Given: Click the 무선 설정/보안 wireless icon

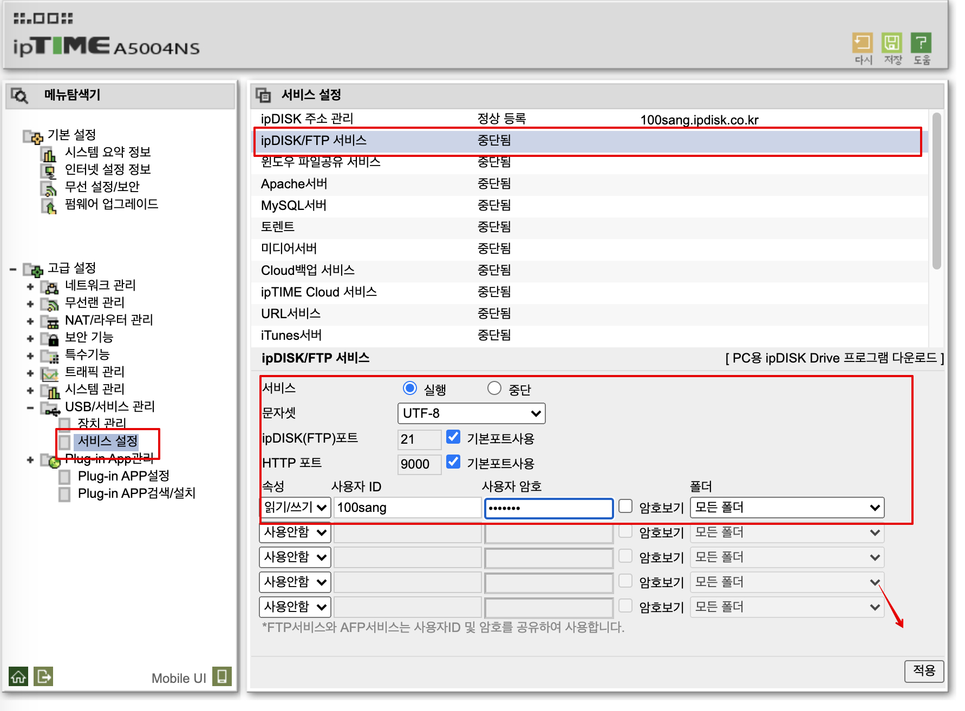Looking at the screenshot, I should [49, 189].
